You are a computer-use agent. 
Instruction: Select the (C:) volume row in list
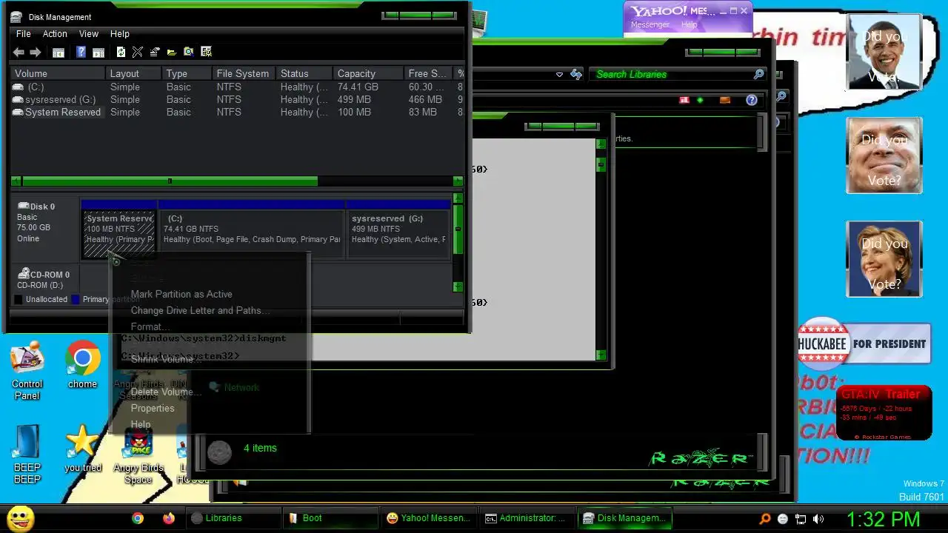point(237,87)
